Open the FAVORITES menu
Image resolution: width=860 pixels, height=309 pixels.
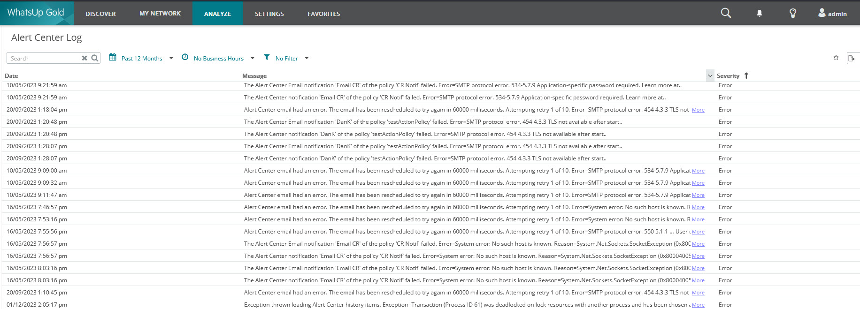324,14
